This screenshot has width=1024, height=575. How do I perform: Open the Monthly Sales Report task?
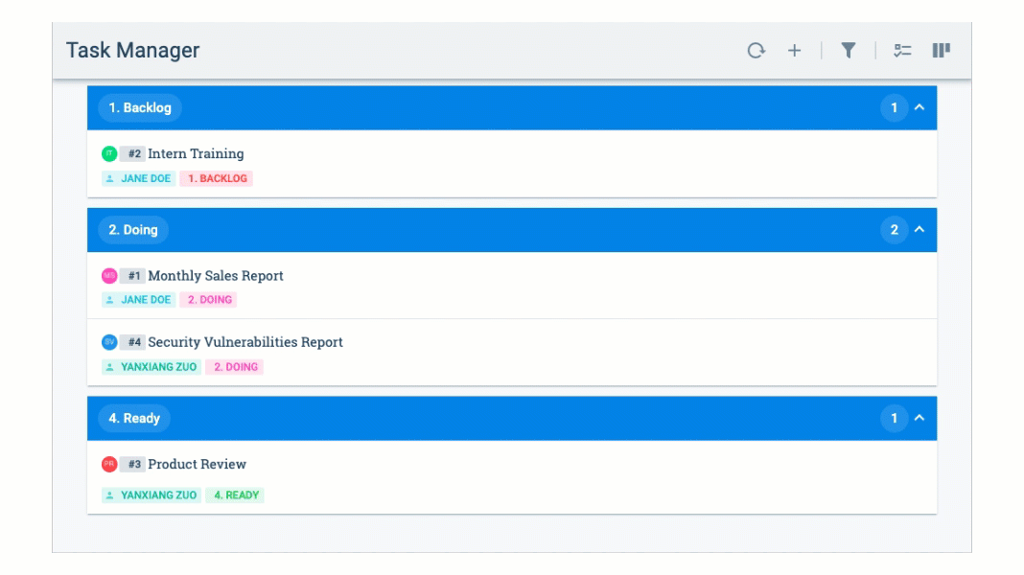(x=216, y=275)
